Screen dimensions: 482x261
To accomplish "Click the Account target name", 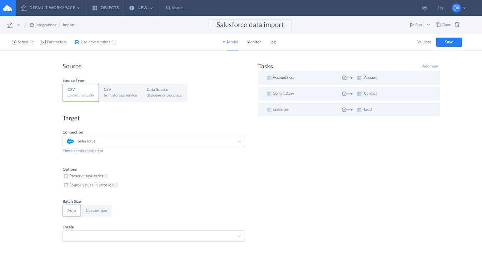I will (x=371, y=78).
